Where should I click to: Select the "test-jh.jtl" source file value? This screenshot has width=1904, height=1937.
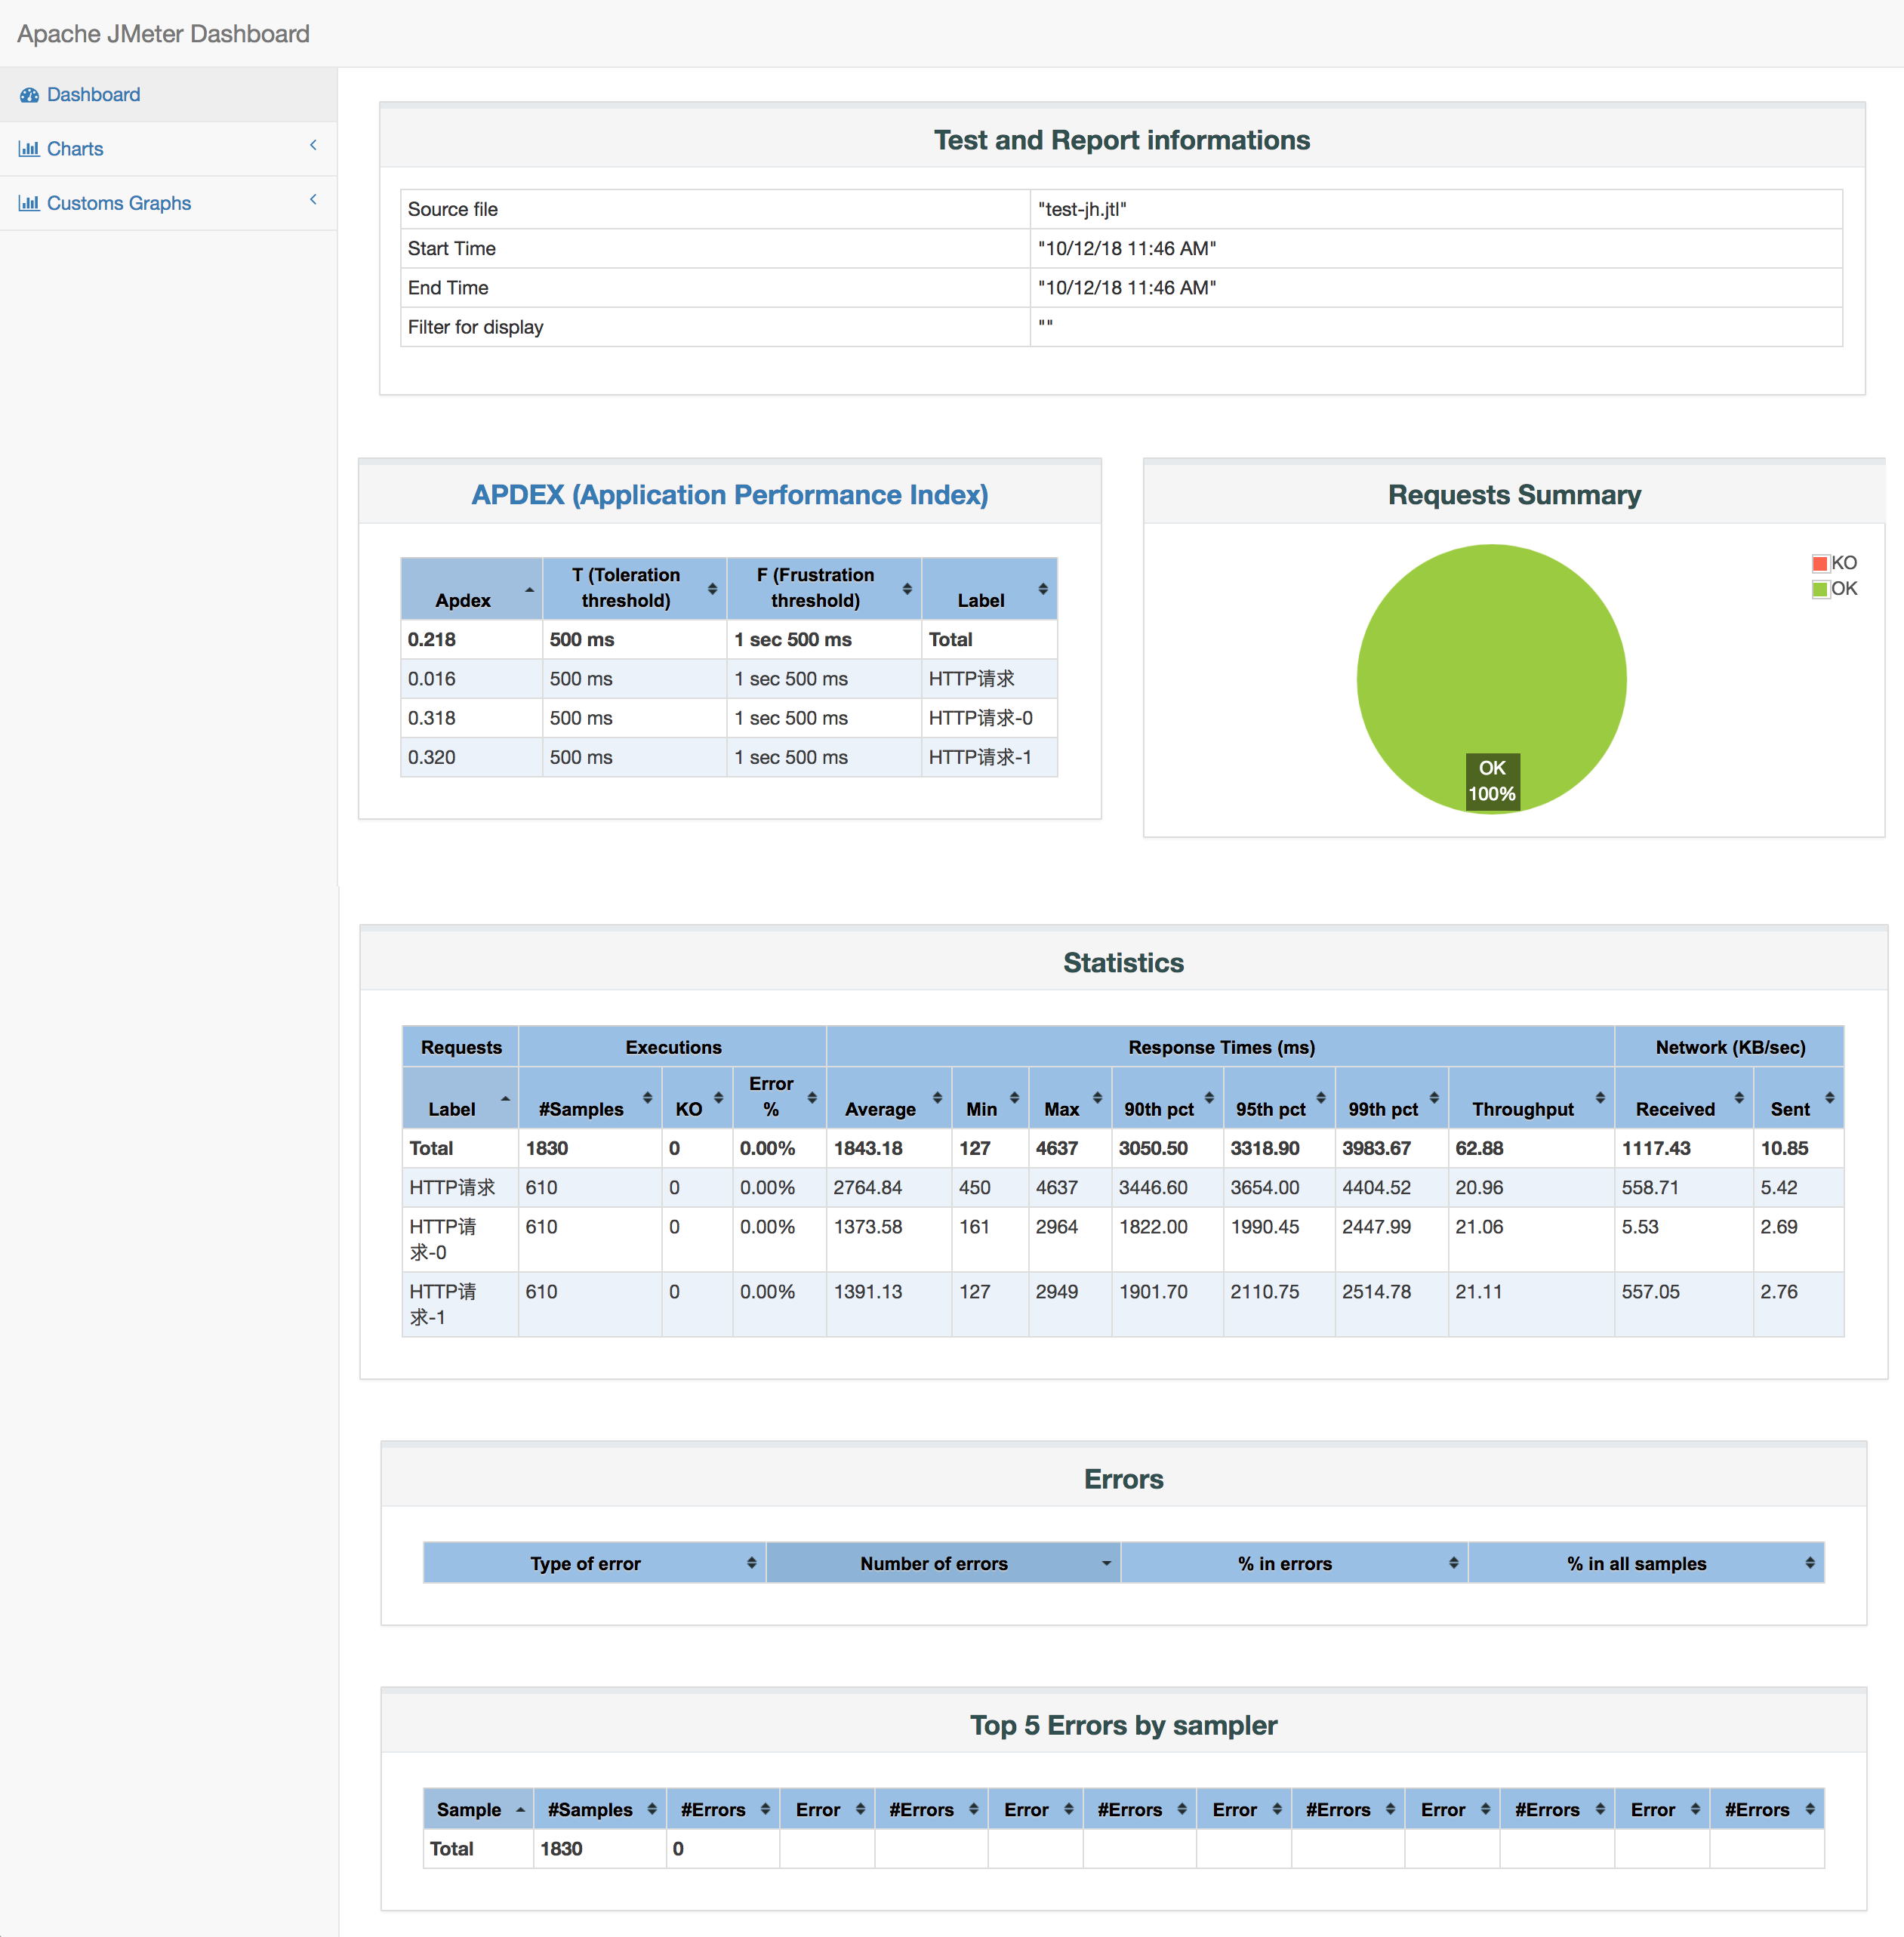click(x=1082, y=210)
